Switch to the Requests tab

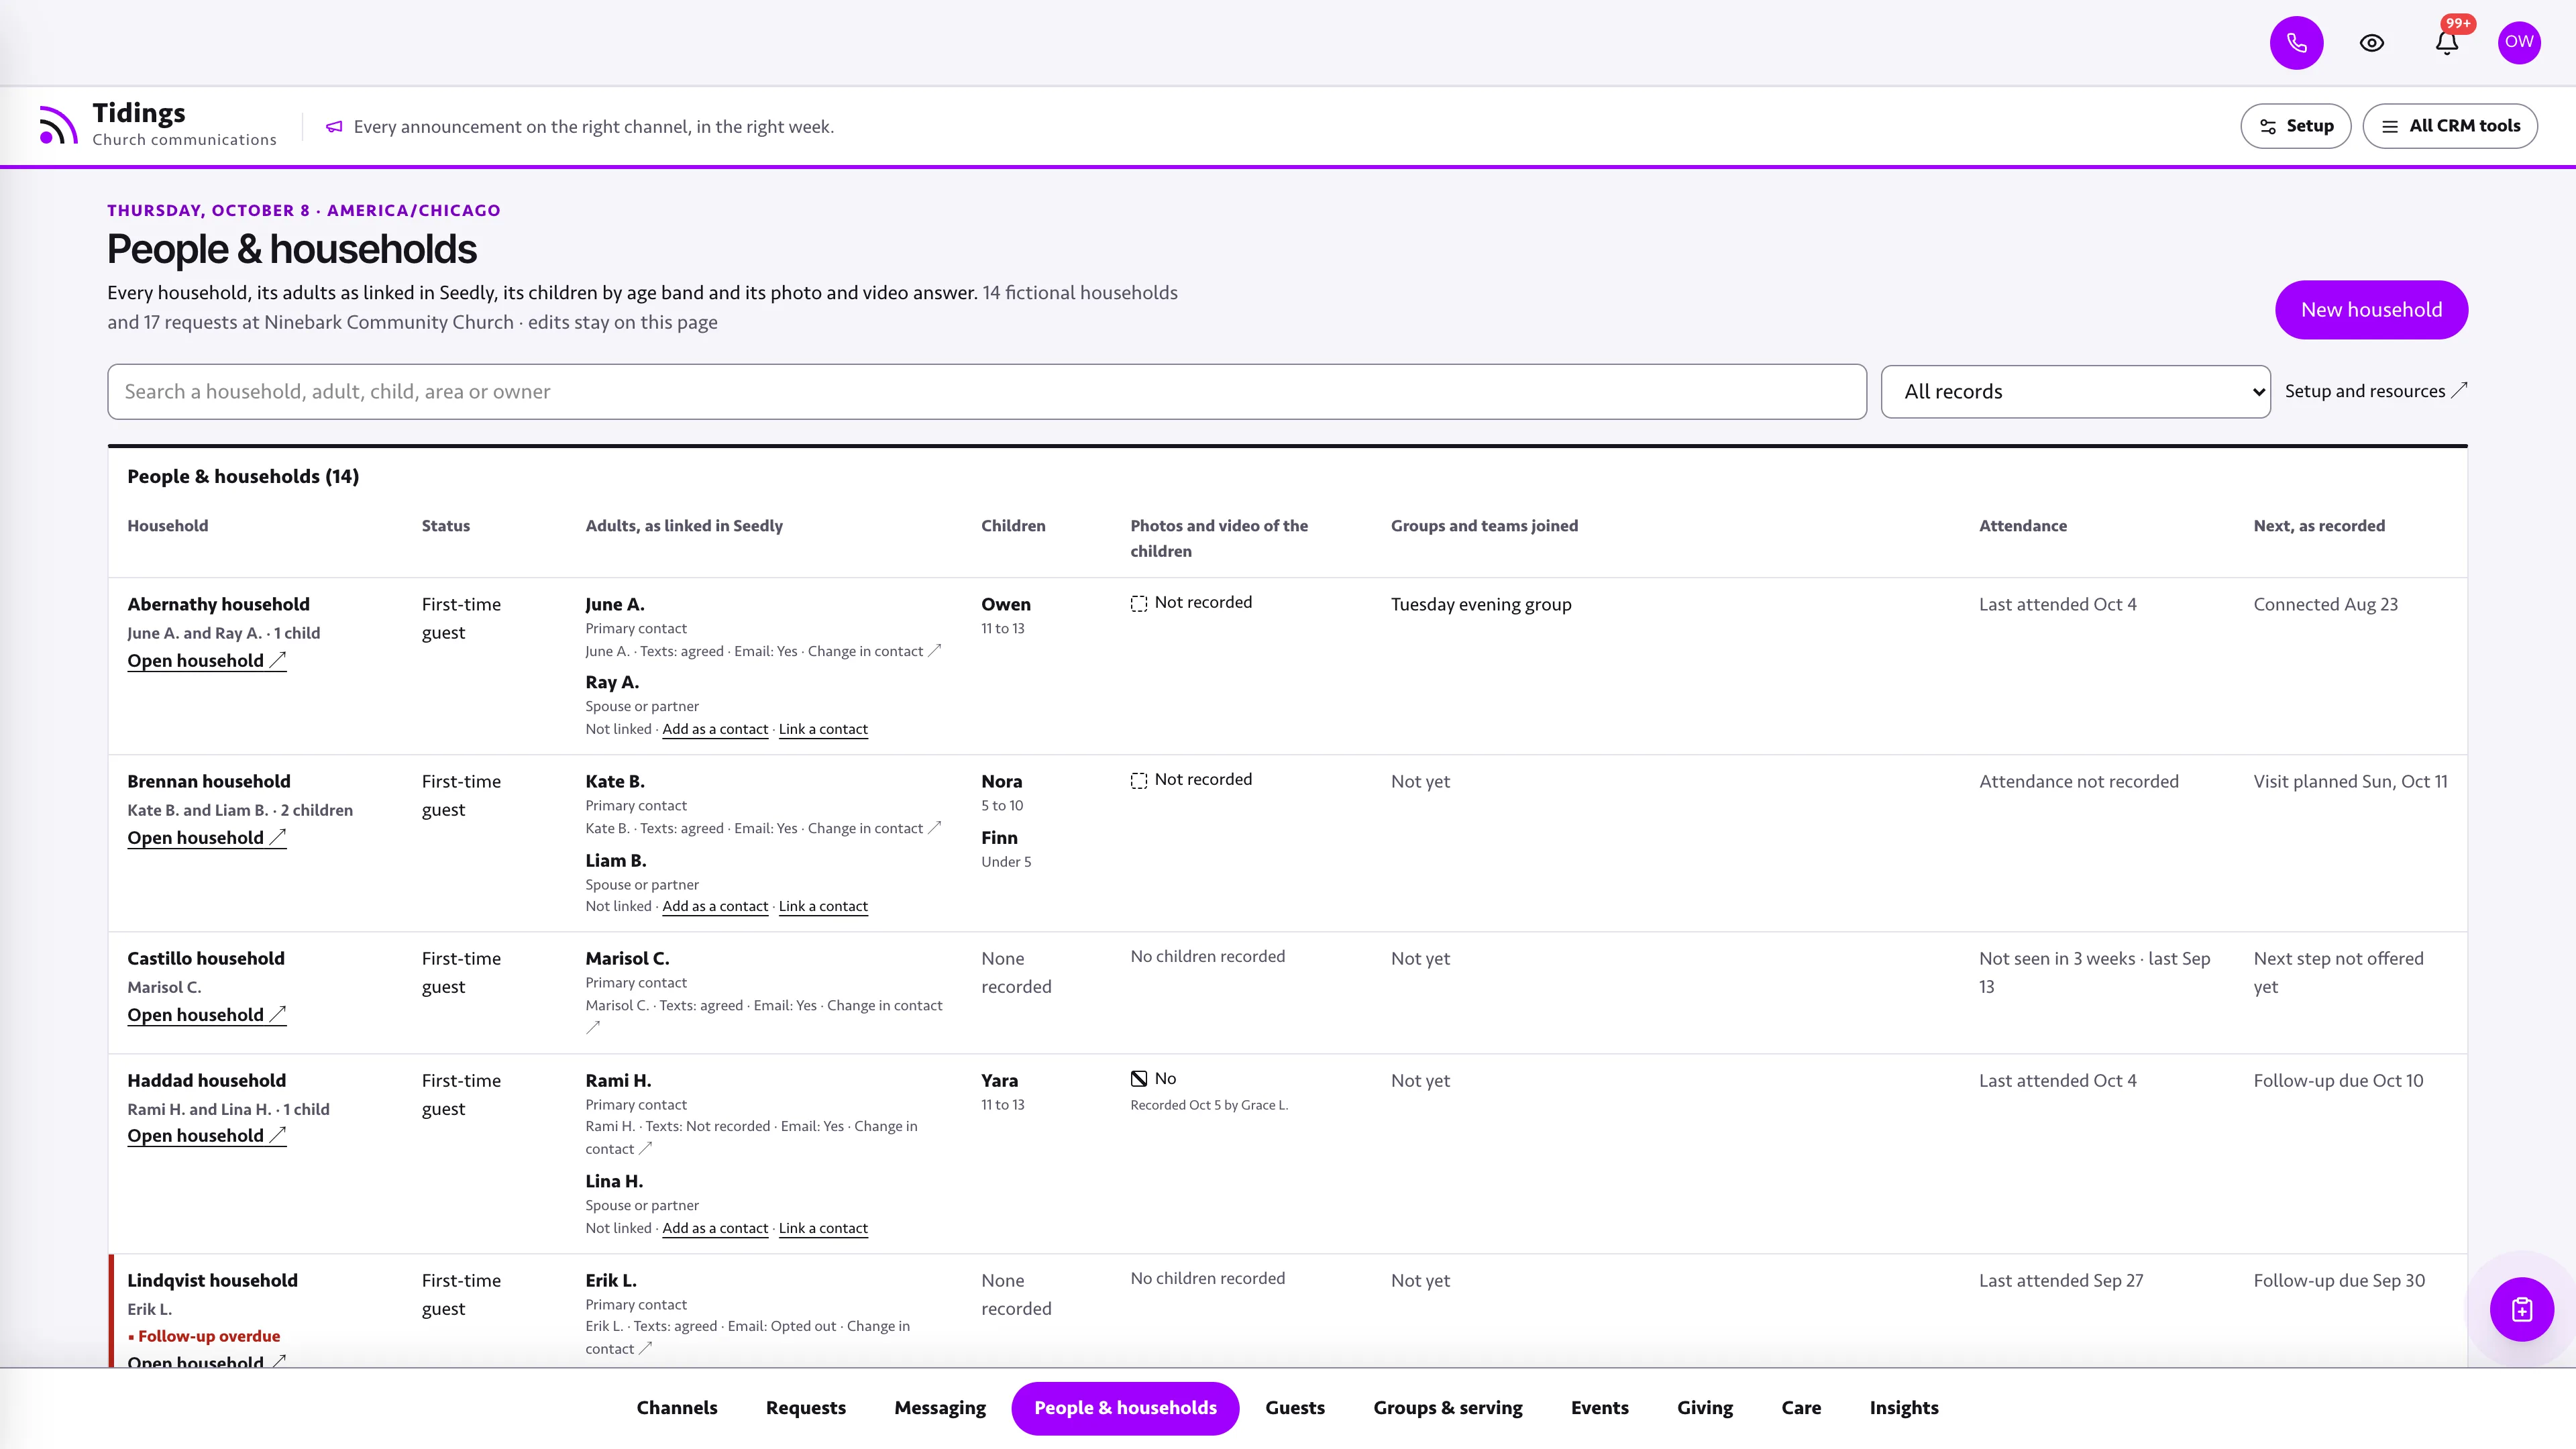coord(806,1408)
